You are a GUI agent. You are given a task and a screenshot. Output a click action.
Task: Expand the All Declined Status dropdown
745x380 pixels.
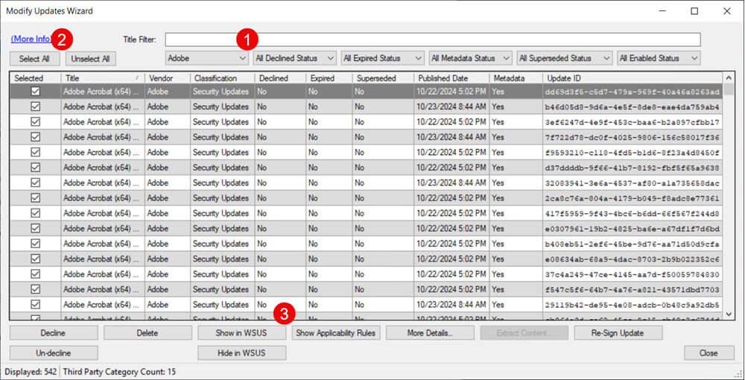(x=295, y=58)
